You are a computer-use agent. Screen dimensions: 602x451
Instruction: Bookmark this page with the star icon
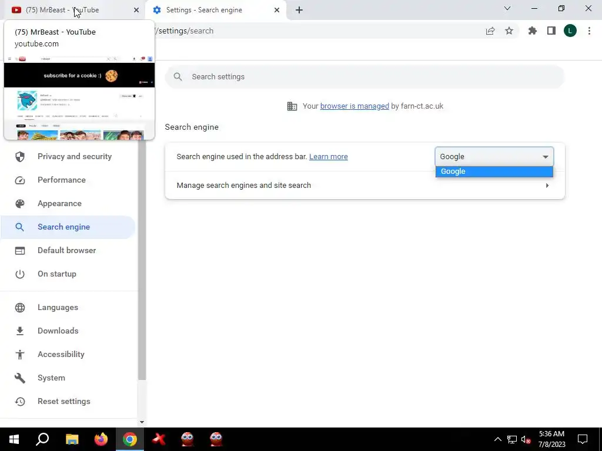pos(509,31)
